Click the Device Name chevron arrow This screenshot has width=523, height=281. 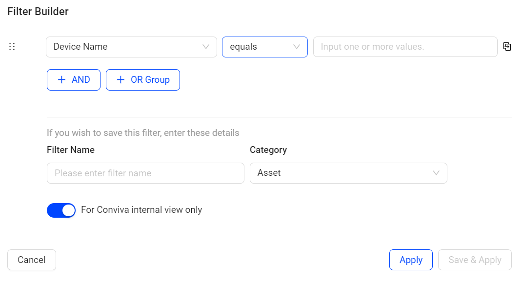click(206, 47)
